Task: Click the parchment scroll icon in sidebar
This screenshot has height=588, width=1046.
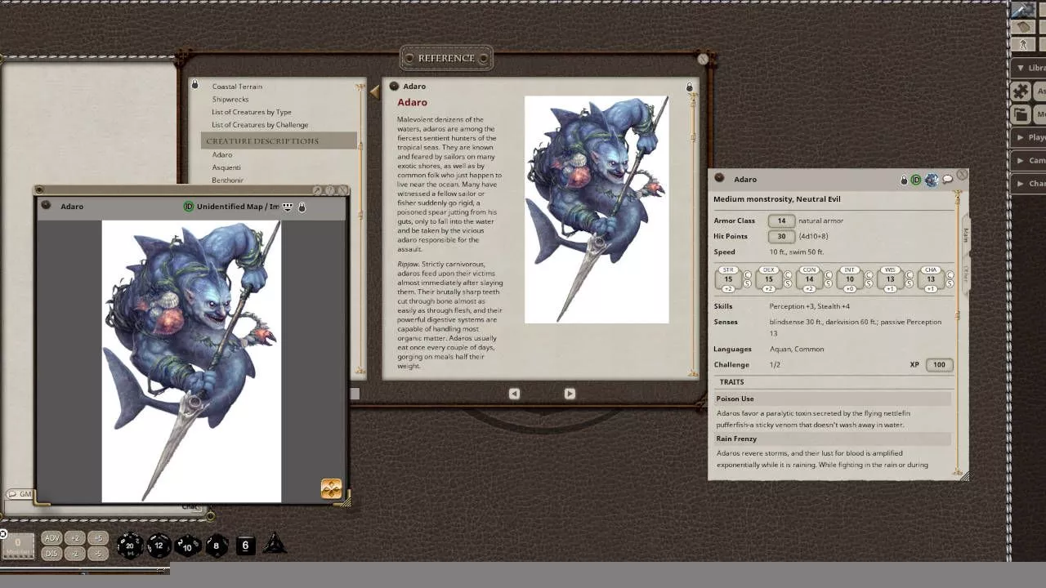Action: (1022, 27)
